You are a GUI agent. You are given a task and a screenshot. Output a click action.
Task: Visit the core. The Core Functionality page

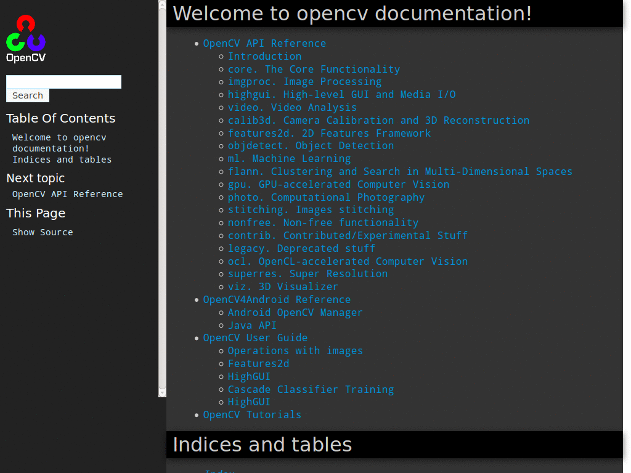pos(314,69)
